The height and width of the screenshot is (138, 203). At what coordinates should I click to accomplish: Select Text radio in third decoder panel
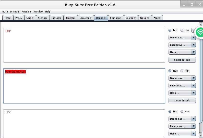tap(170, 112)
